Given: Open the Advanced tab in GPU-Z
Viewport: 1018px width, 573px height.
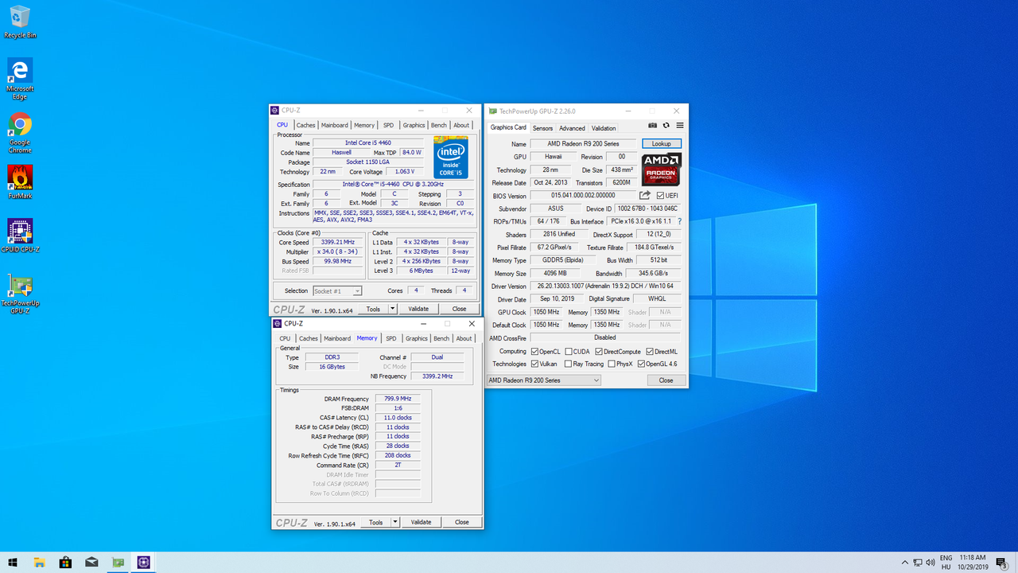Looking at the screenshot, I should [x=572, y=128].
